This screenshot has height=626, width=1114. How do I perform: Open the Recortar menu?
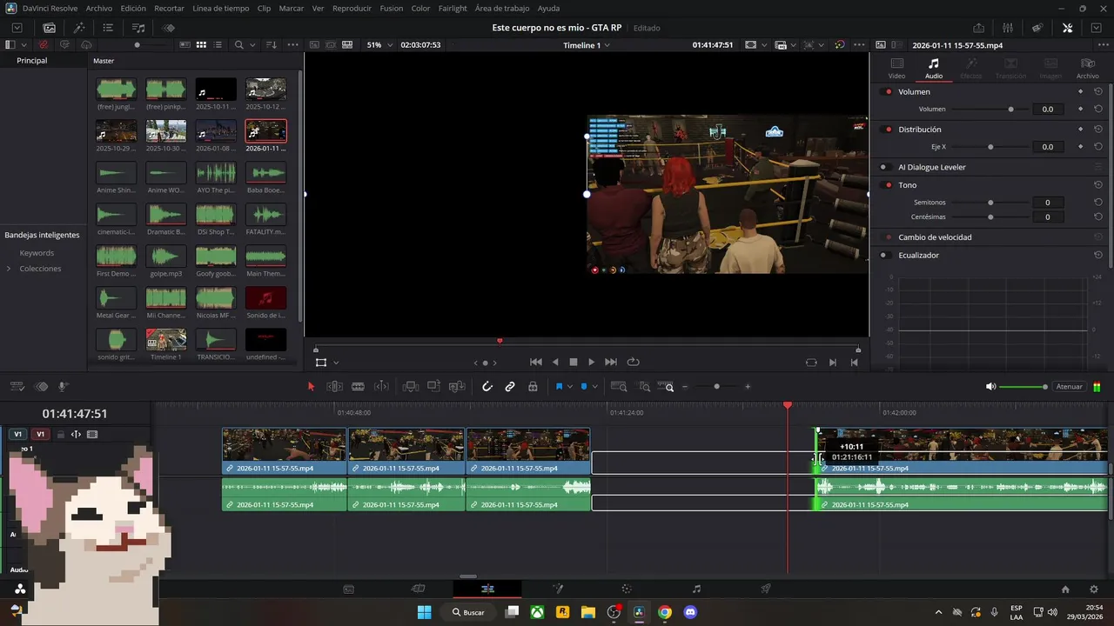coord(169,8)
